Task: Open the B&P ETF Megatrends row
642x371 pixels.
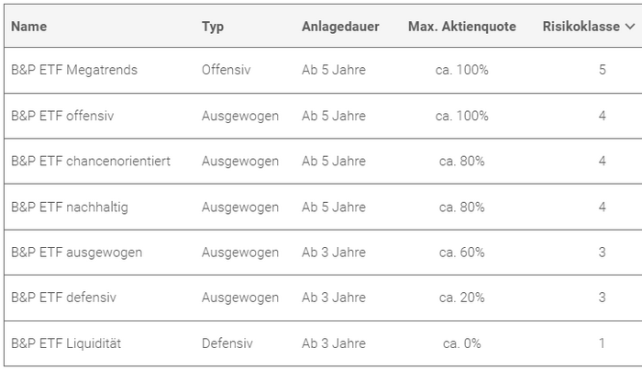Action: pos(74,70)
